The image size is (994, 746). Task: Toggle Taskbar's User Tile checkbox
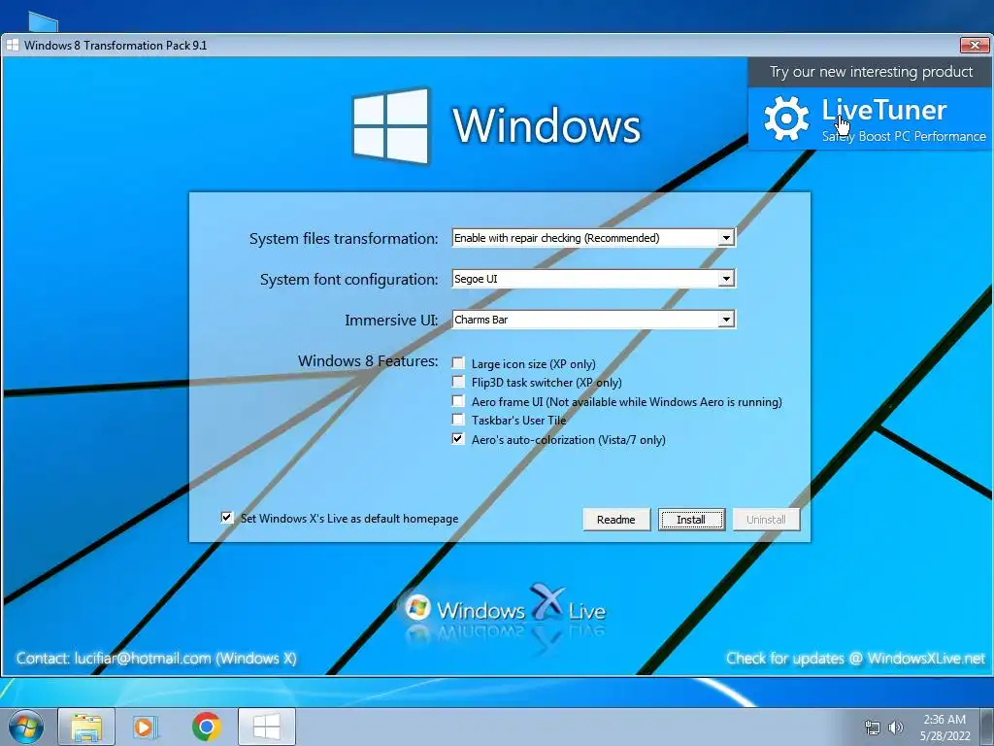458,420
